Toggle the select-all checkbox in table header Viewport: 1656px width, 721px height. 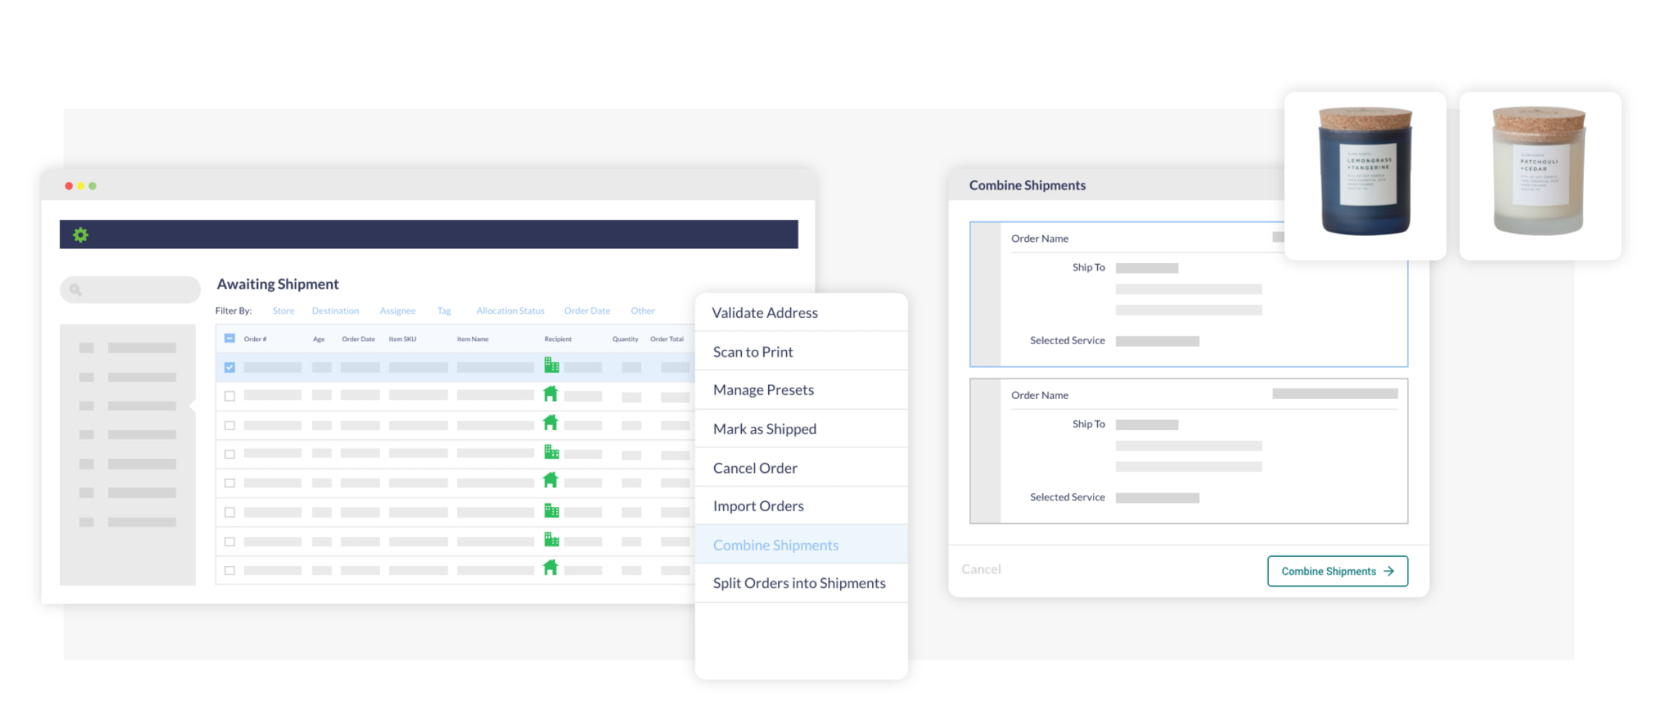229,338
